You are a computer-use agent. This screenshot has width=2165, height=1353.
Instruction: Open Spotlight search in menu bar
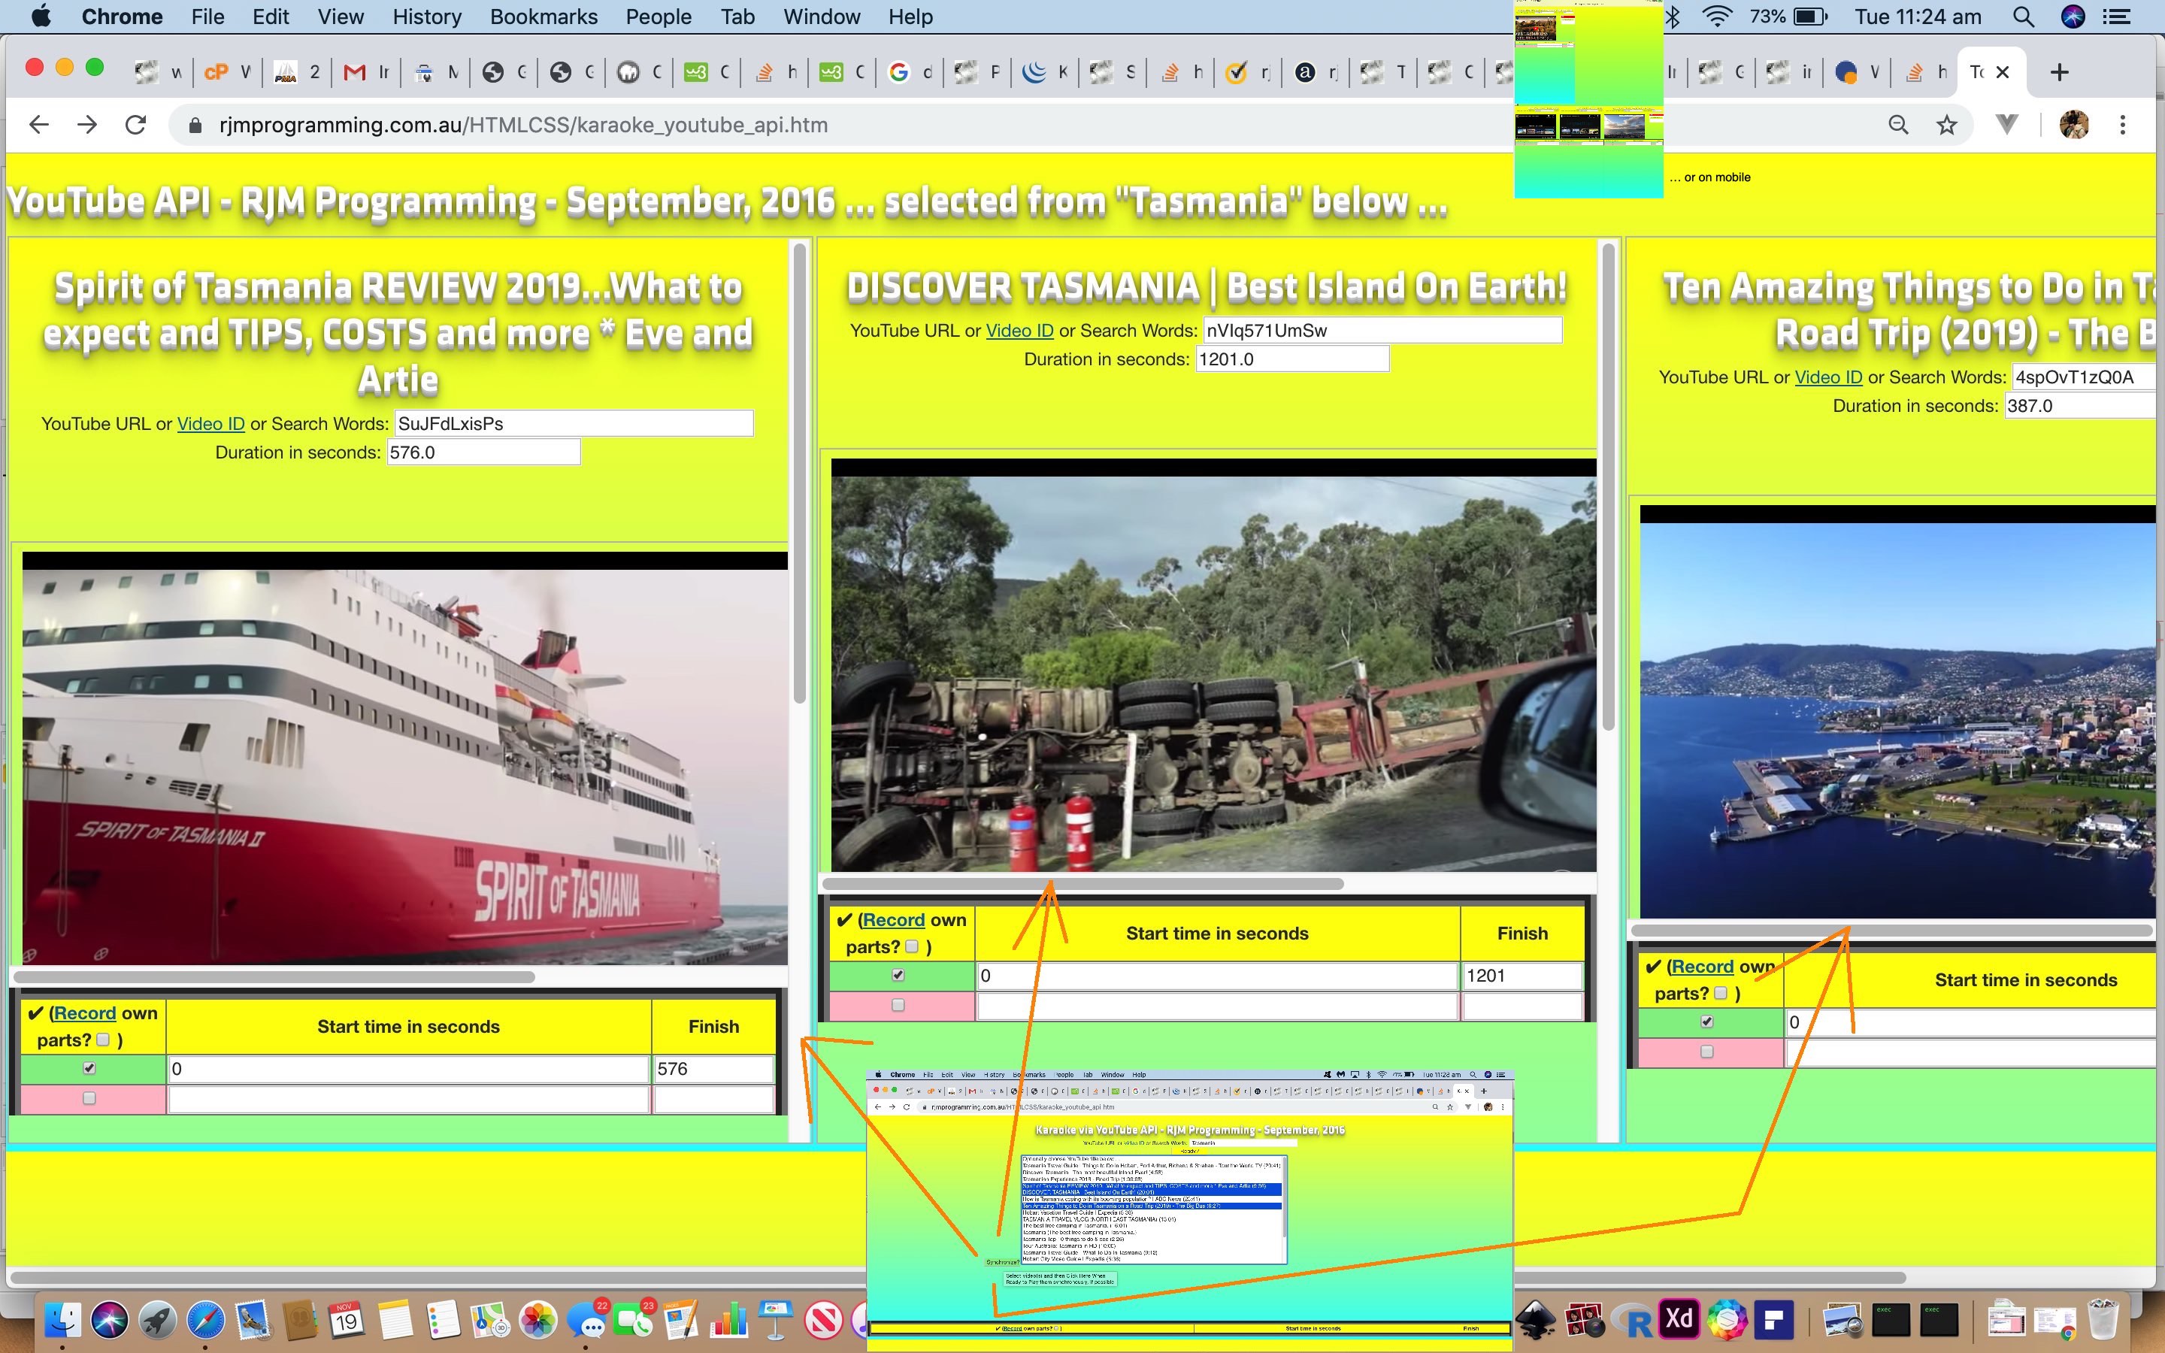(2023, 16)
